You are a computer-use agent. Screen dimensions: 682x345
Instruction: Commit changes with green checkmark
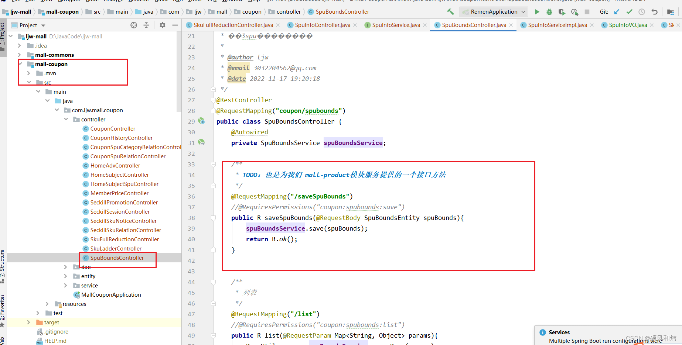(629, 12)
